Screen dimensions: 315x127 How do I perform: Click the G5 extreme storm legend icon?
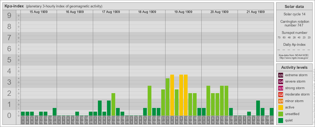pyautogui.click(x=281, y=75)
